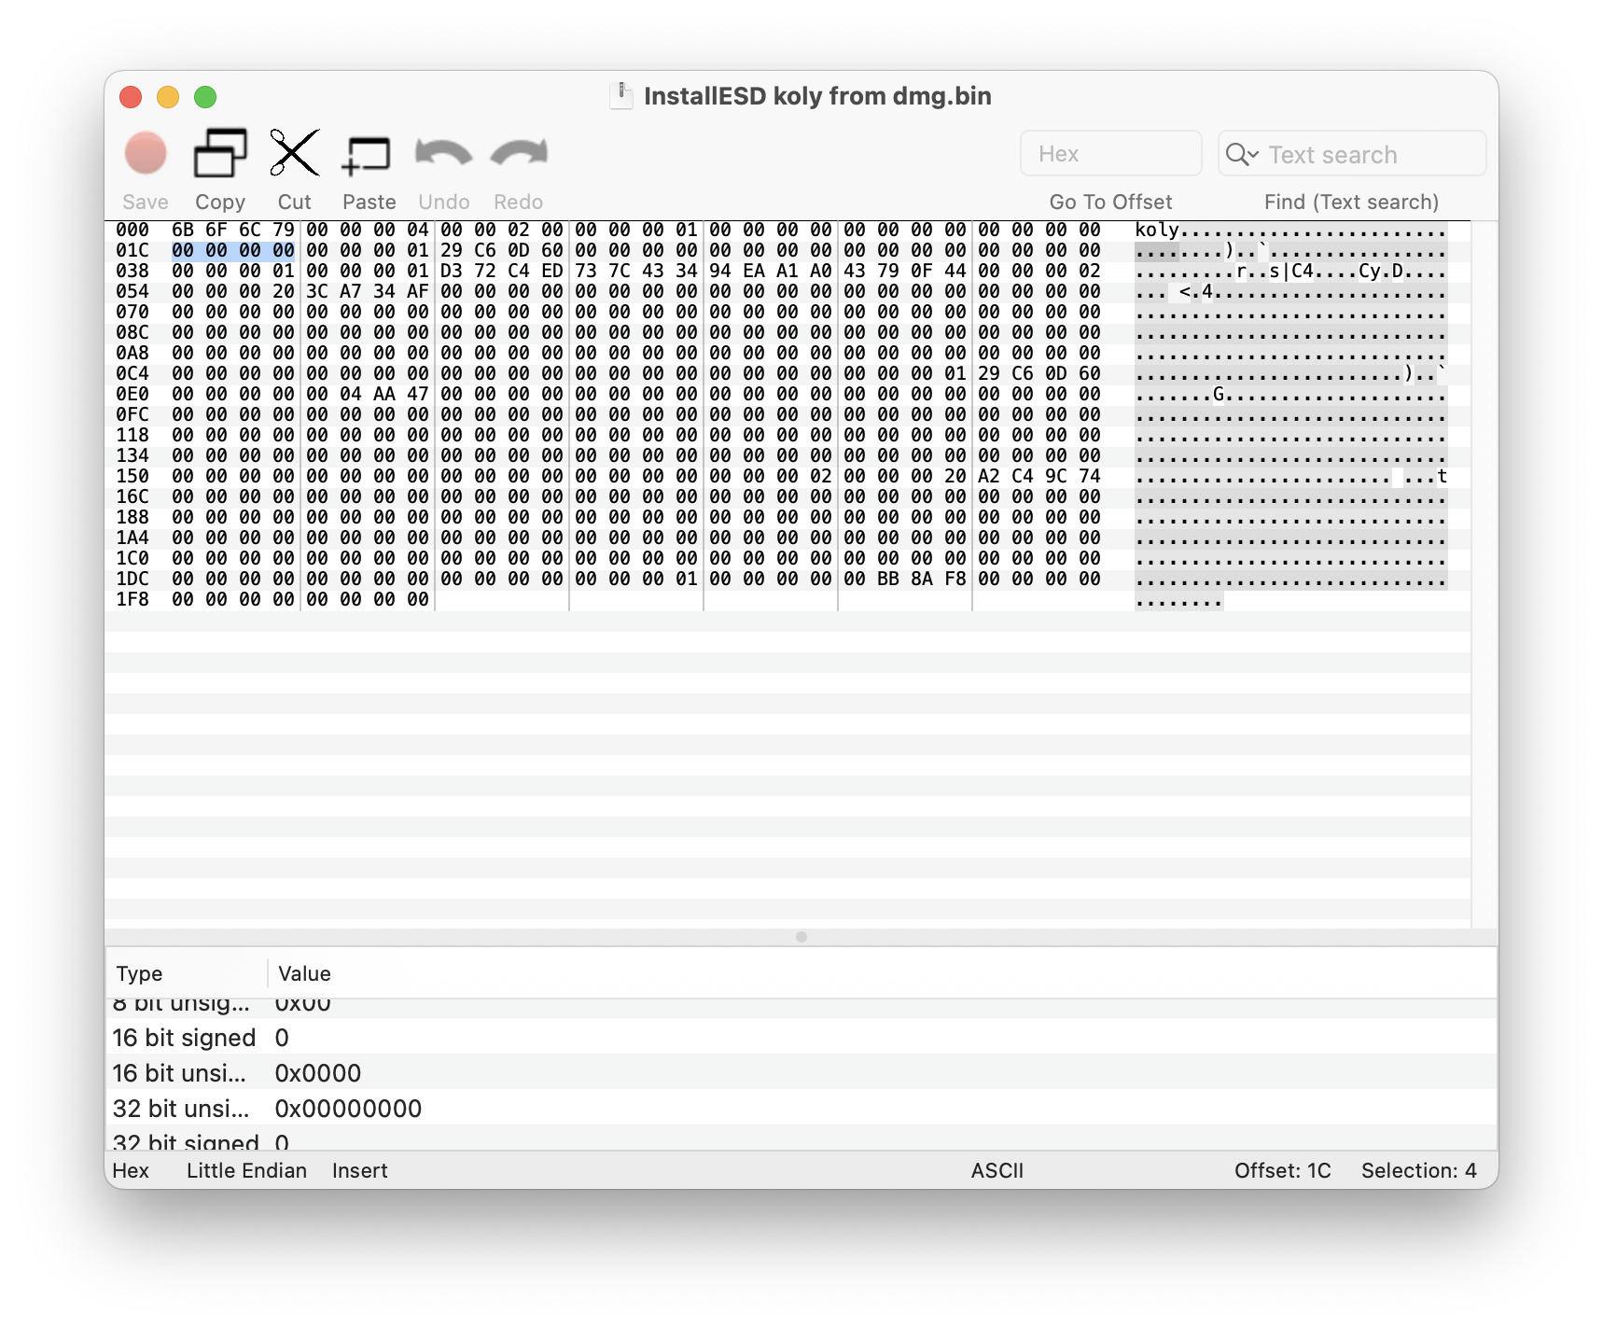Screen dimensions: 1603x1327
Task: Grab the split pane divider handle
Action: (x=801, y=937)
